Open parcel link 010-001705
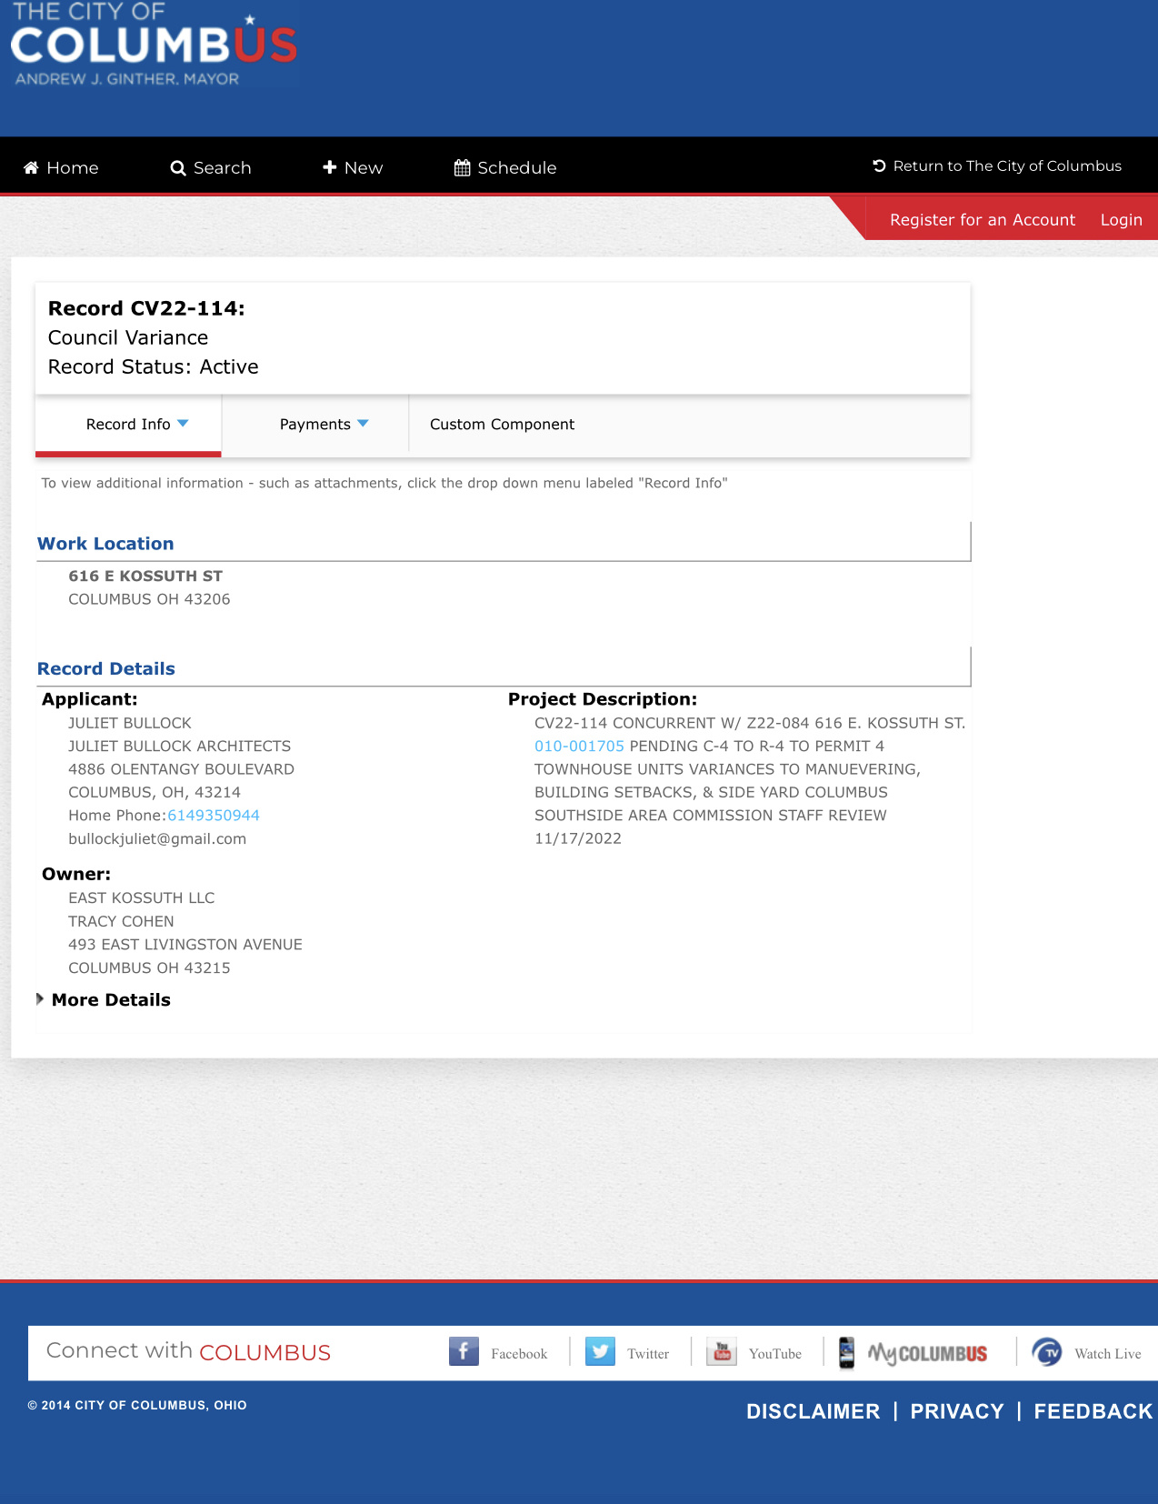Image resolution: width=1158 pixels, height=1504 pixels. pyautogui.click(x=579, y=746)
